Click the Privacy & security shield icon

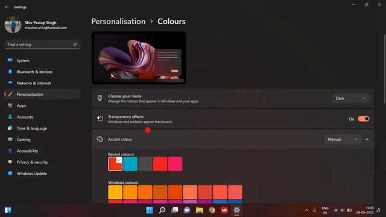(10, 162)
